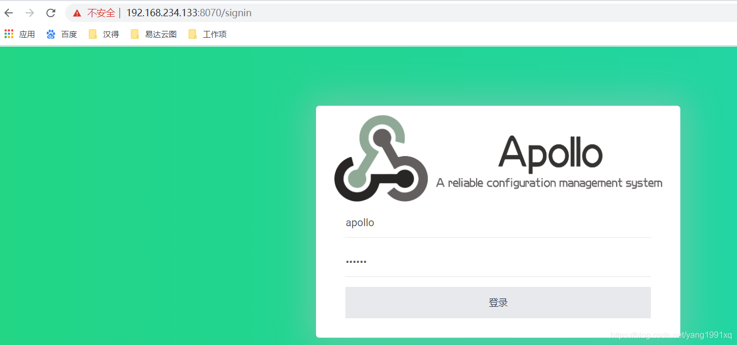Open the 易达云图 bookmark folder

click(154, 34)
